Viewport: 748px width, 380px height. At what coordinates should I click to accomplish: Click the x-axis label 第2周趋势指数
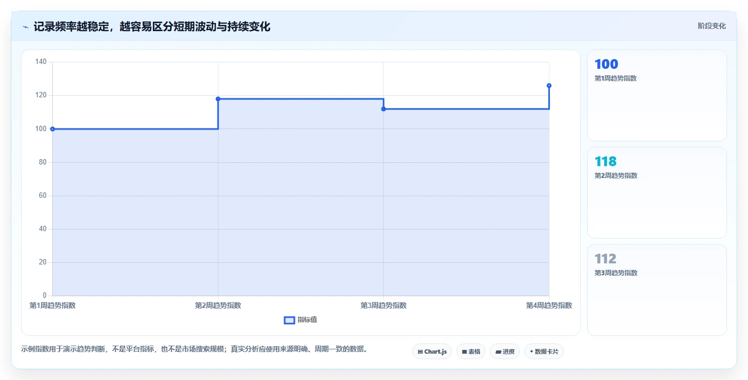coord(218,305)
